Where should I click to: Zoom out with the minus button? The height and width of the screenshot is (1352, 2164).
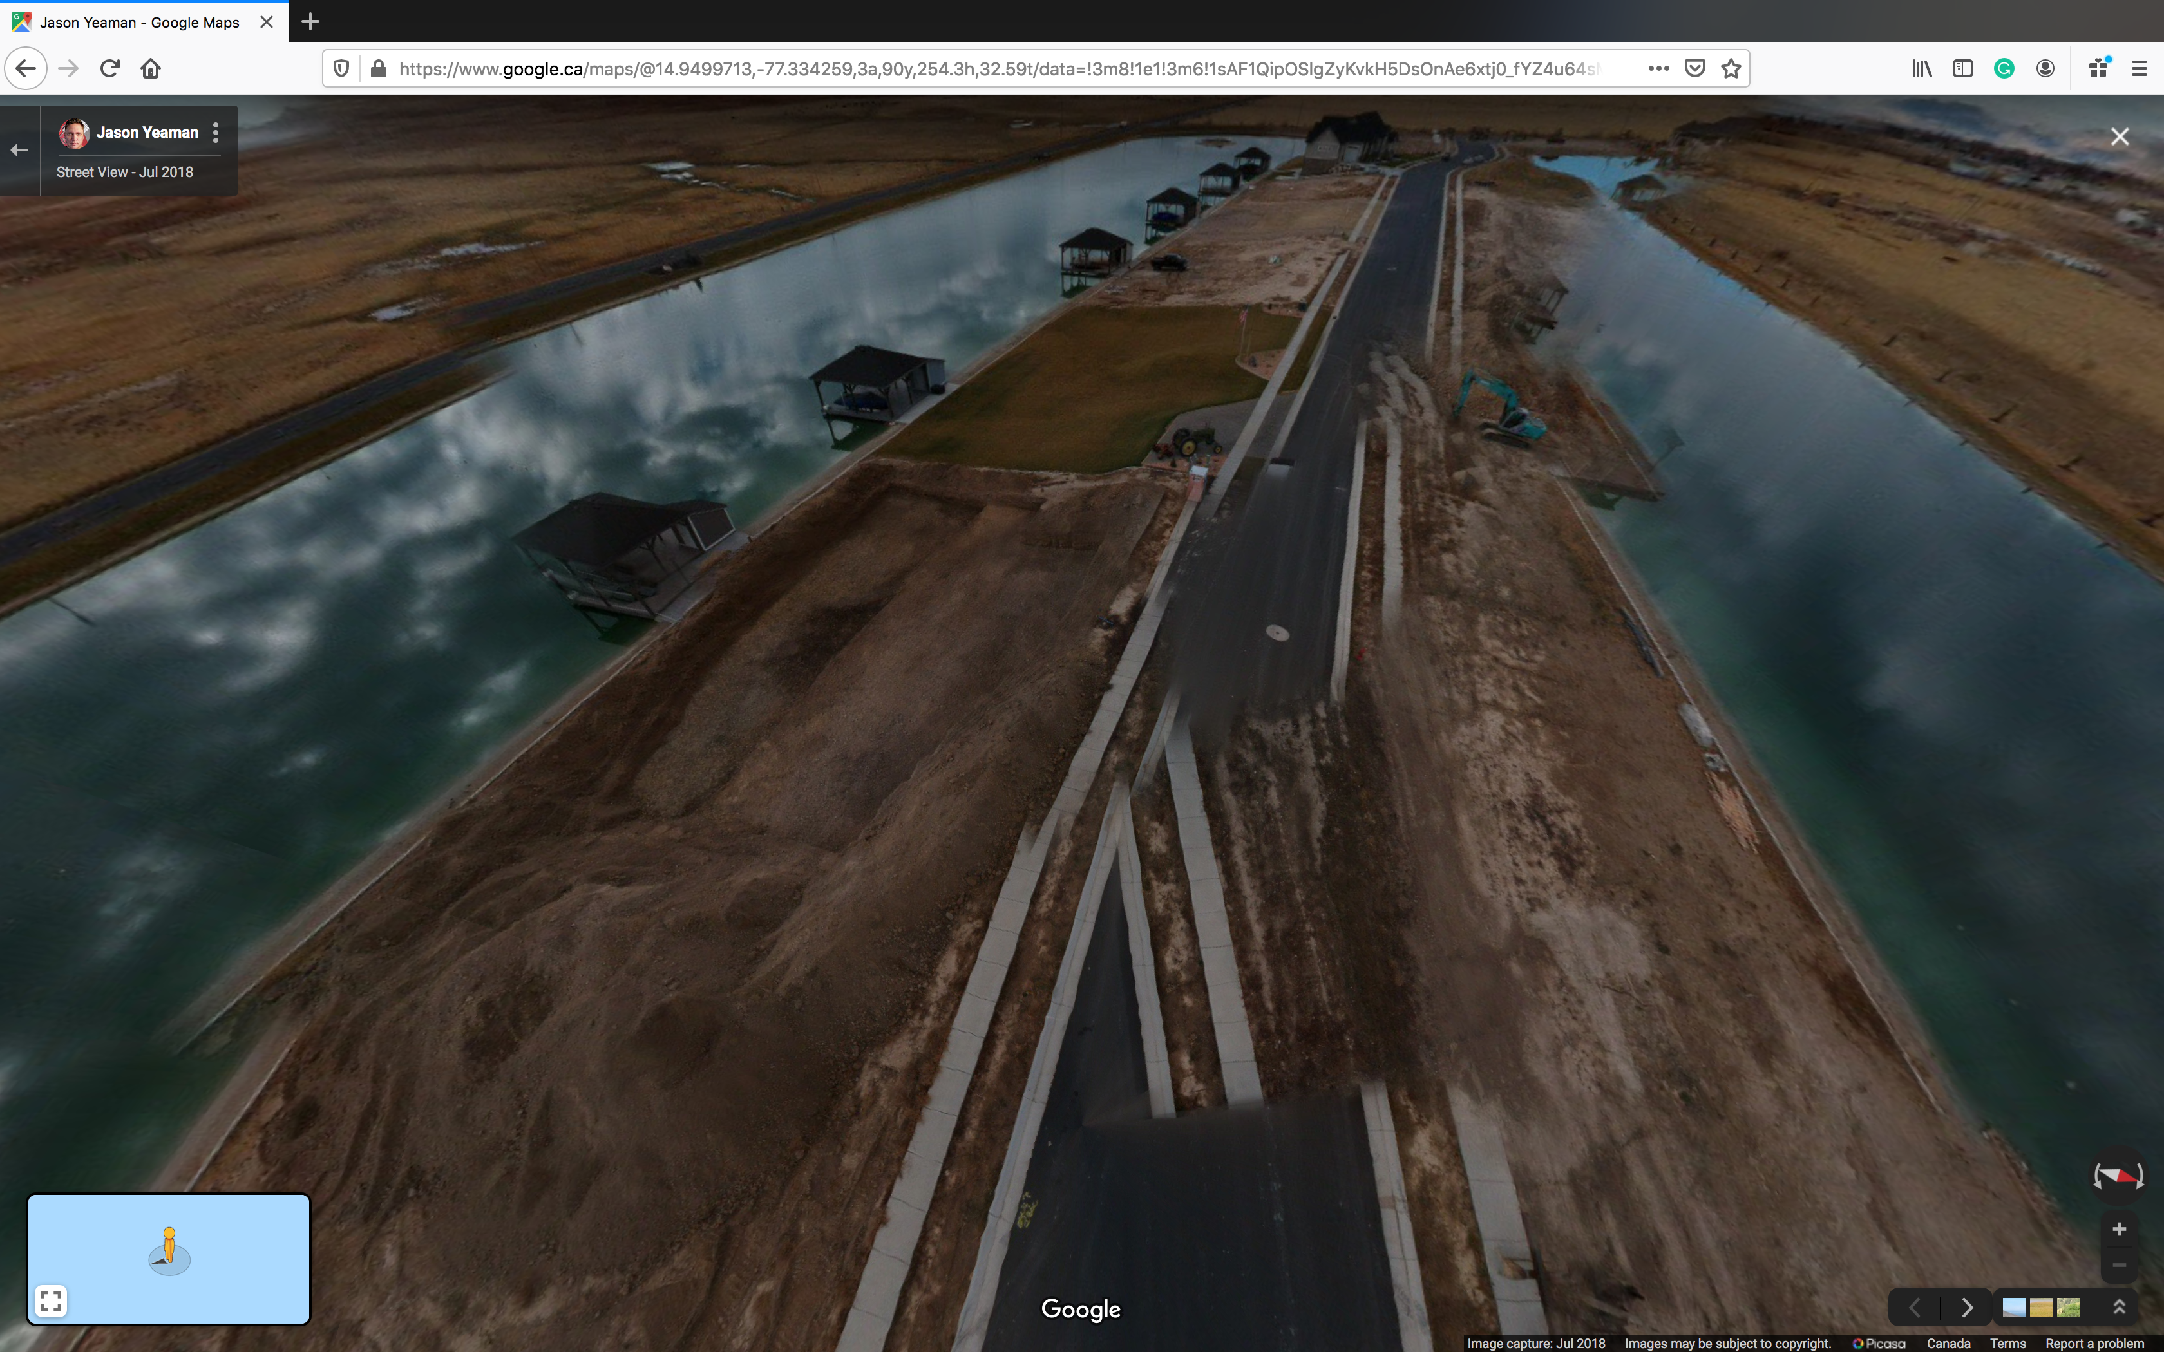point(2118,1265)
